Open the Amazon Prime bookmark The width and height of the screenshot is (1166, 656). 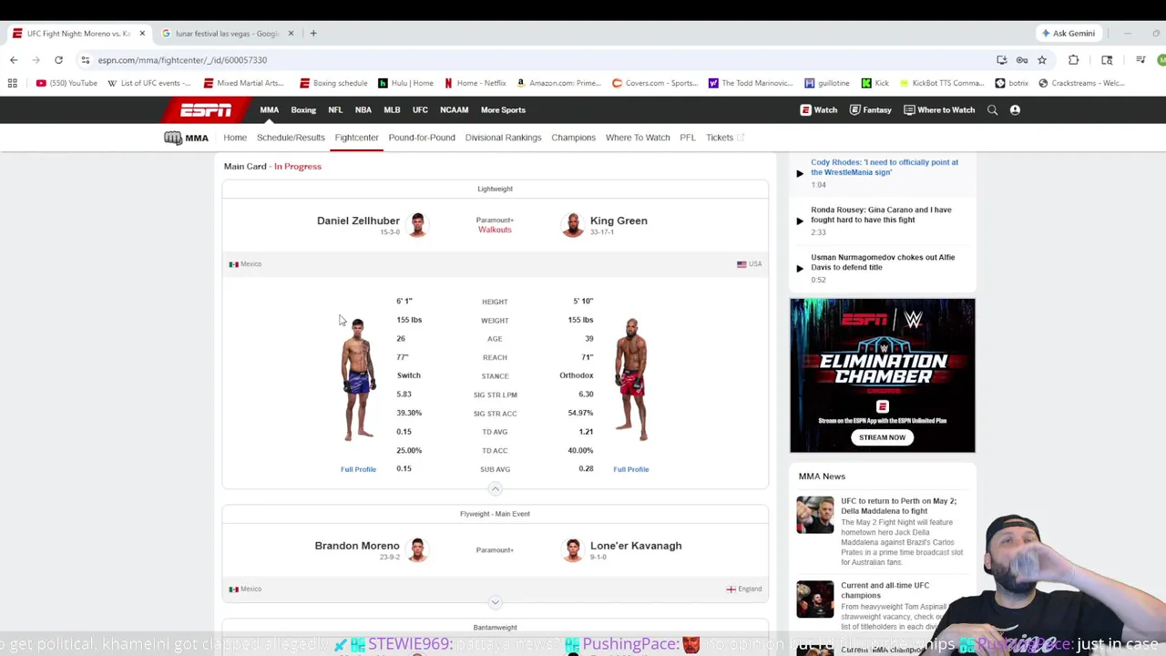coord(558,83)
